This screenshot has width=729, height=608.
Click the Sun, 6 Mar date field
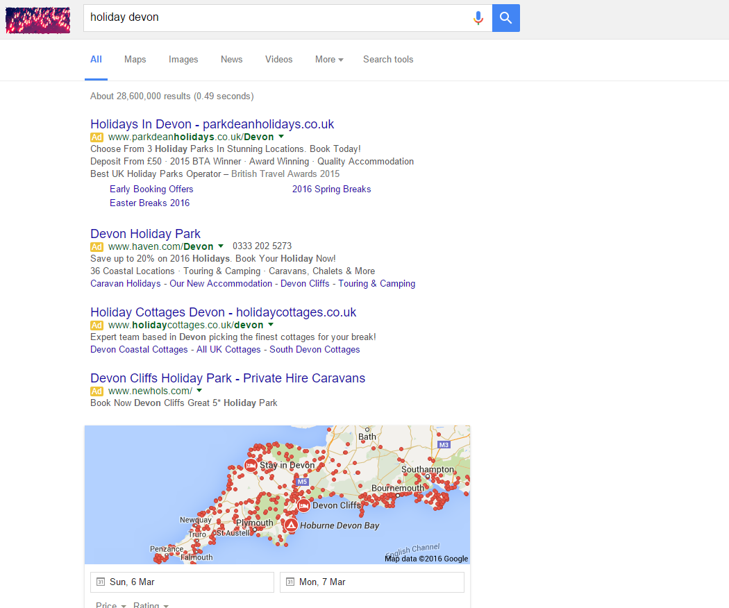[182, 582]
